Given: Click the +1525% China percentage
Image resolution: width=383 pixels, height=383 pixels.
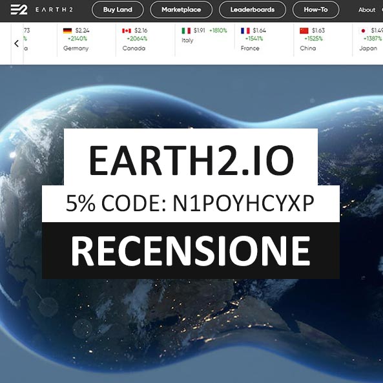Looking at the screenshot, I should 313,39.
